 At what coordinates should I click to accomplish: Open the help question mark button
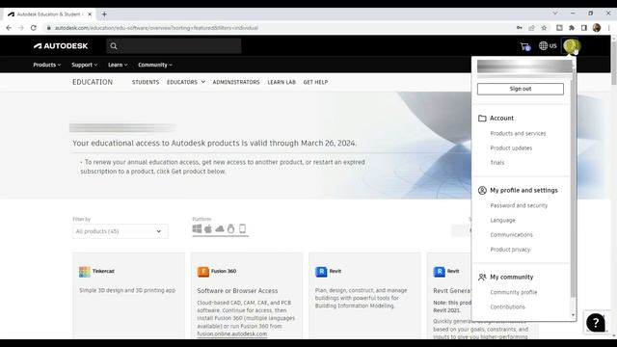click(596, 323)
